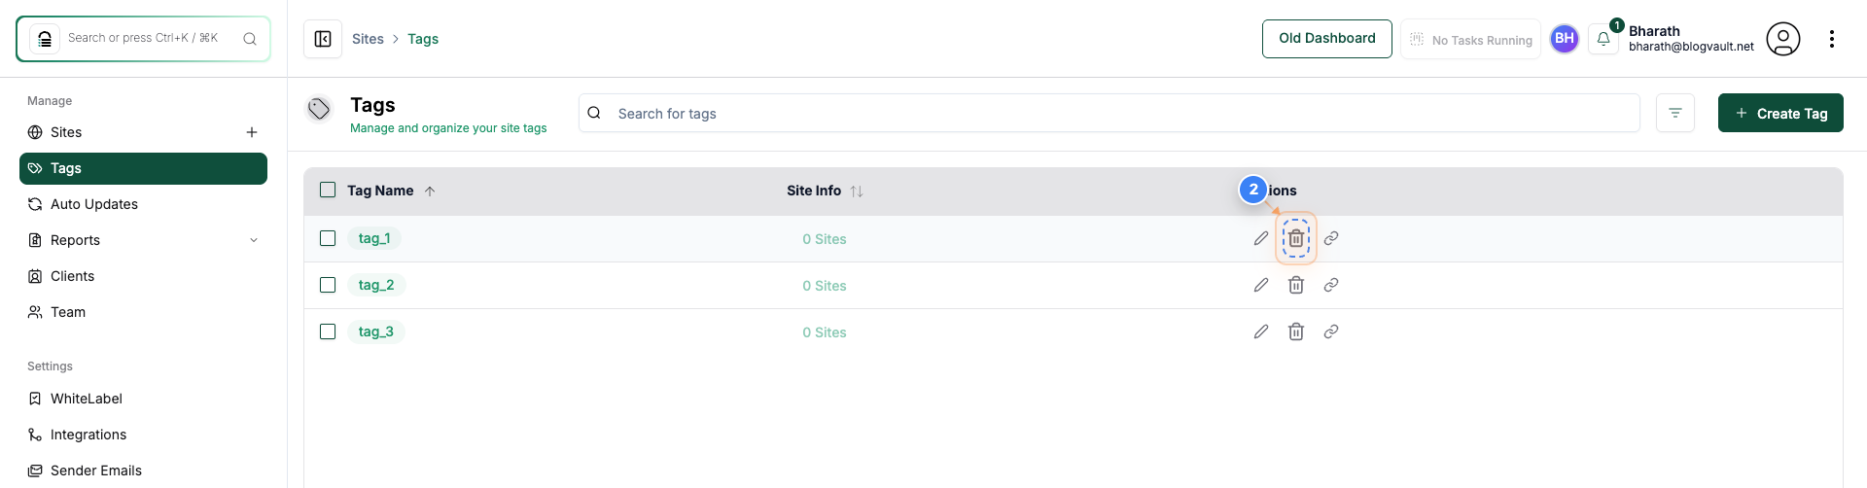Click the tag_1 label
Image resolution: width=1867 pixels, height=488 pixels.
click(x=374, y=238)
